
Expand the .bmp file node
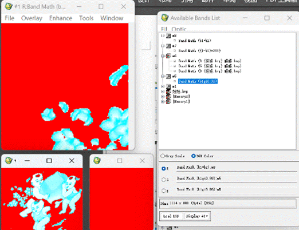pyautogui.click(x=163, y=92)
